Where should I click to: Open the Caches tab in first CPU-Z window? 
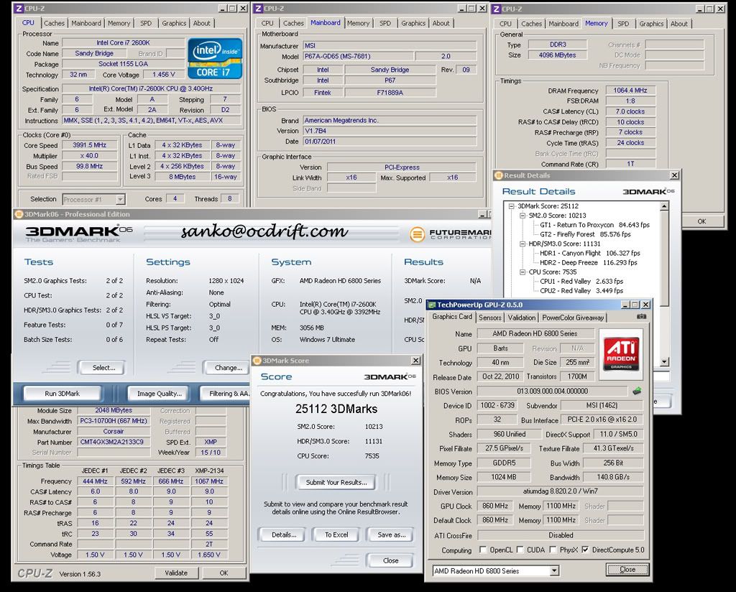pos(54,23)
